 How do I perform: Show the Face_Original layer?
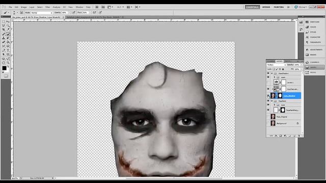[x=268, y=116]
